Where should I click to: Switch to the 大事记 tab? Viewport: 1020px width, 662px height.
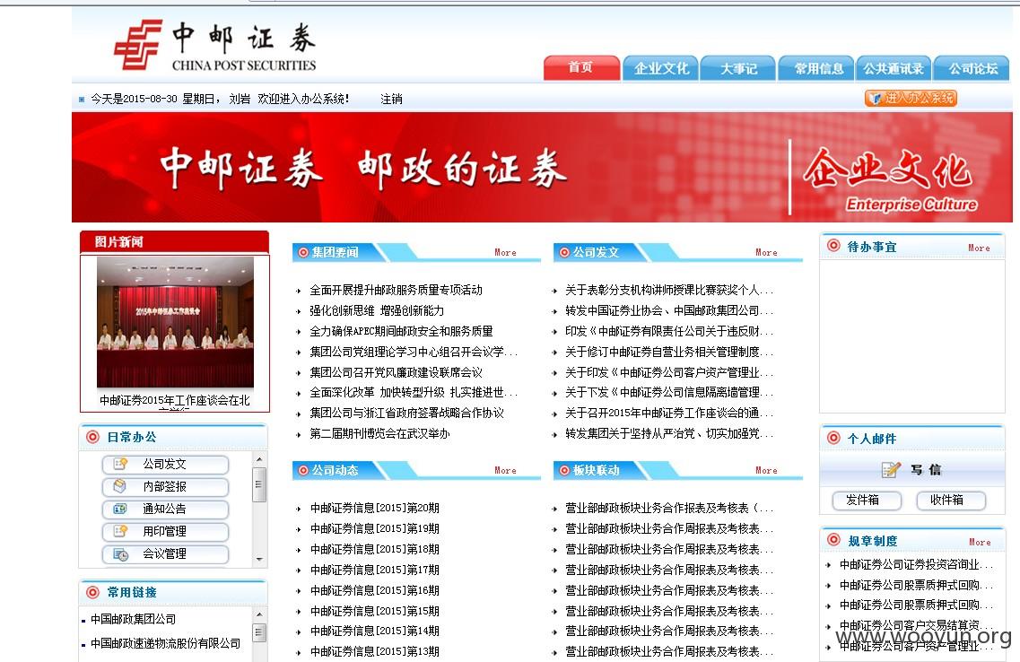(738, 67)
